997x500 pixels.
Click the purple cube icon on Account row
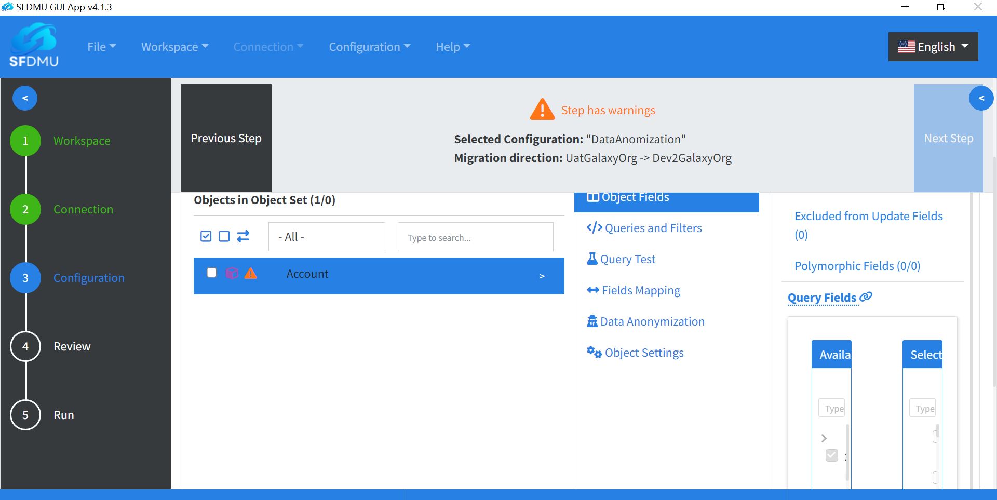click(232, 273)
